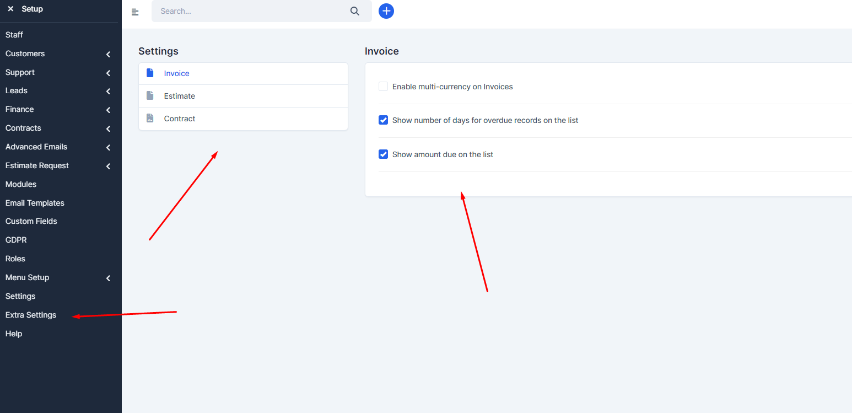Open Roles in the setup menu
The height and width of the screenshot is (413, 852).
pos(15,259)
